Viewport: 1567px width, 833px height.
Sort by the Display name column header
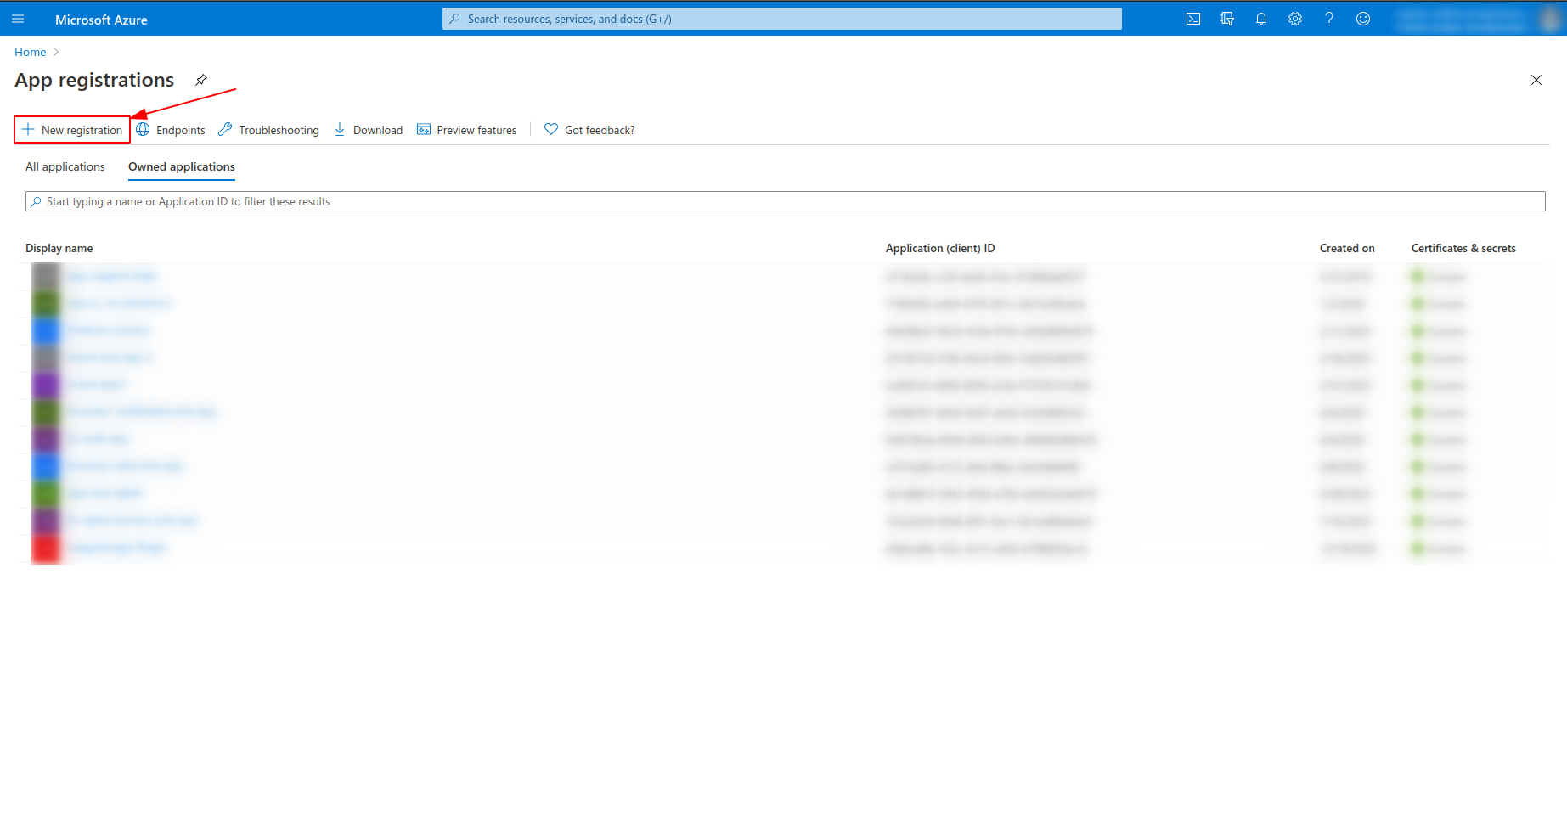(59, 248)
